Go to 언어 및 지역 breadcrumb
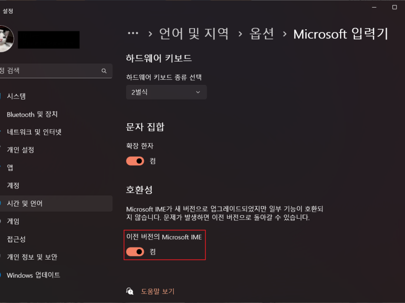This screenshot has height=303, width=405. tap(194, 34)
